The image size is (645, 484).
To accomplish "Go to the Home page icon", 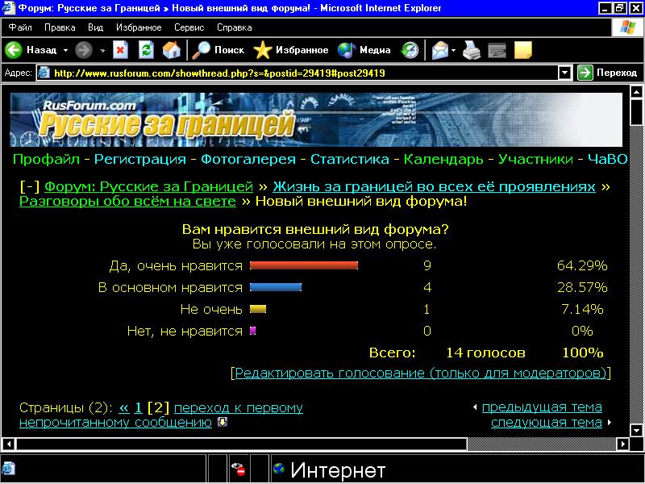I will (x=171, y=50).
